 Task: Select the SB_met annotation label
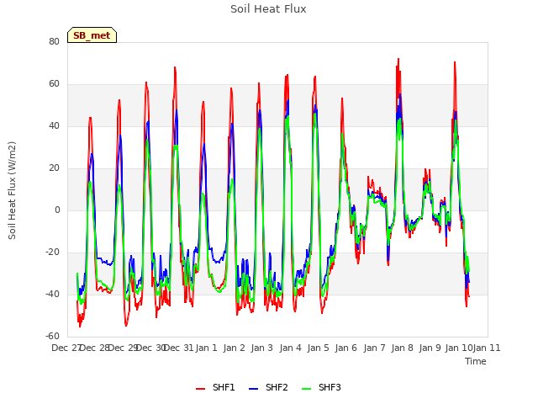[92, 35]
